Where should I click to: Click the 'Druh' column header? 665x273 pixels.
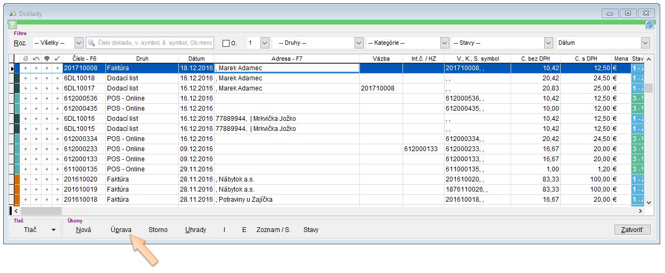(x=142, y=59)
